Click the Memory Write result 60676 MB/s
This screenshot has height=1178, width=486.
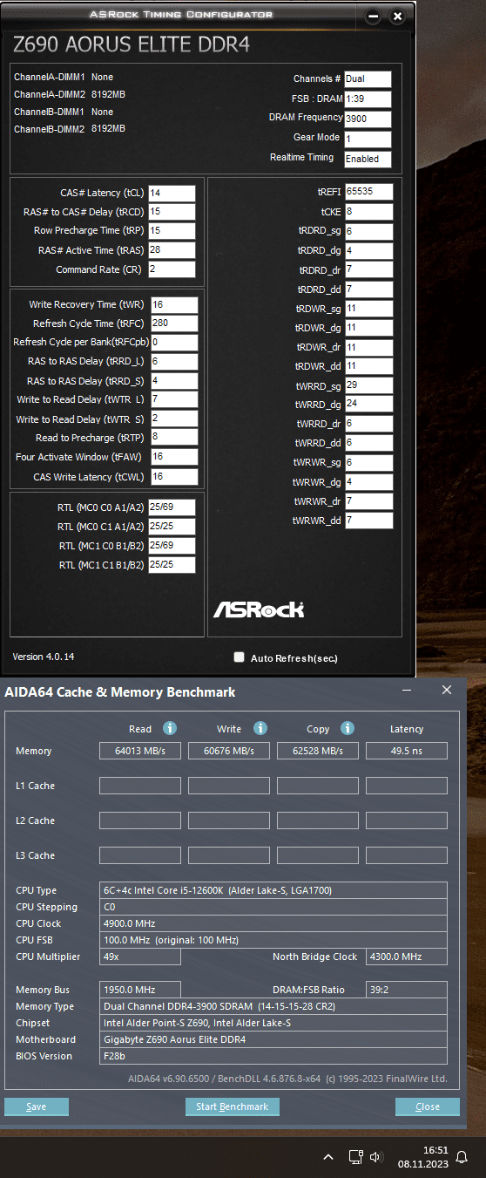point(229,751)
